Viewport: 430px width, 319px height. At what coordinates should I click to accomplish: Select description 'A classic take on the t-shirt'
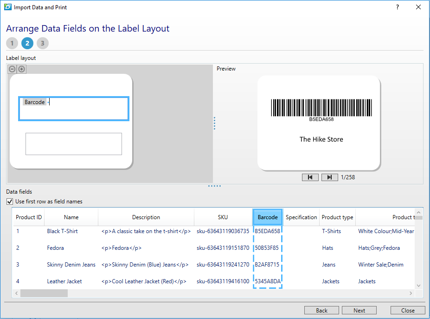(x=146, y=231)
